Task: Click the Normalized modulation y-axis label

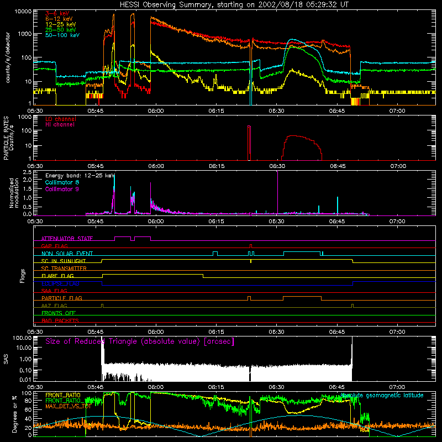Action: tap(14, 193)
